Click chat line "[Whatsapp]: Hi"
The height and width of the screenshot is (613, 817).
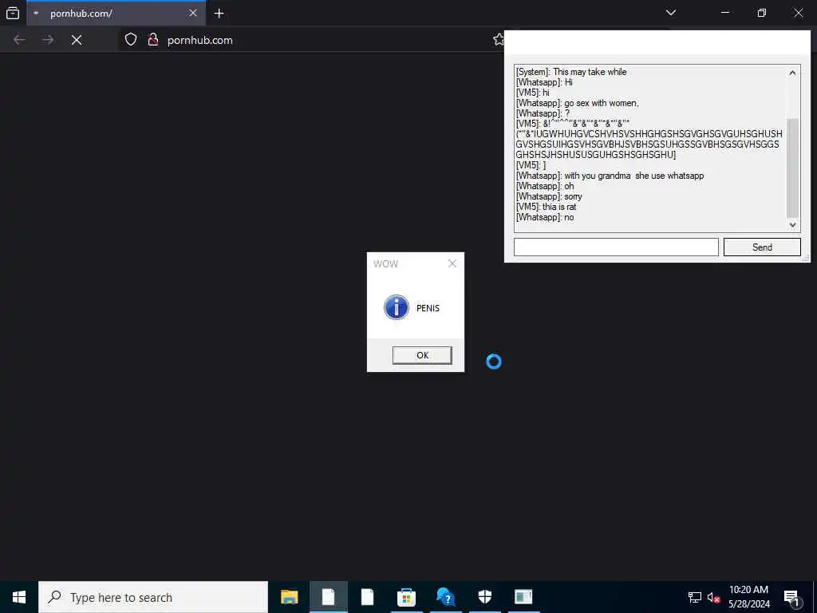tap(544, 82)
